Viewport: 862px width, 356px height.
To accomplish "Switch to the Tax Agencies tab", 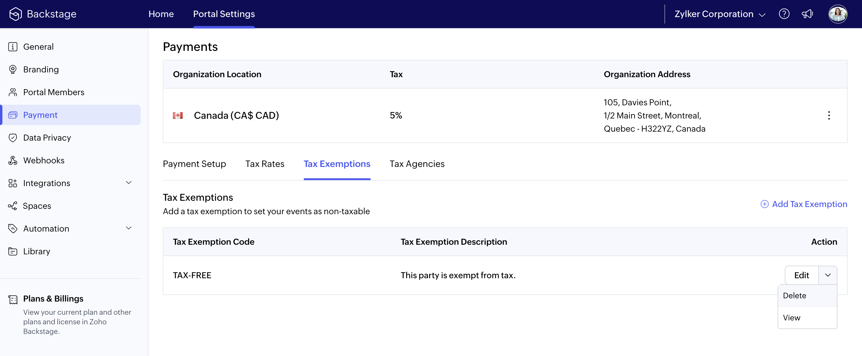I will pyautogui.click(x=417, y=164).
